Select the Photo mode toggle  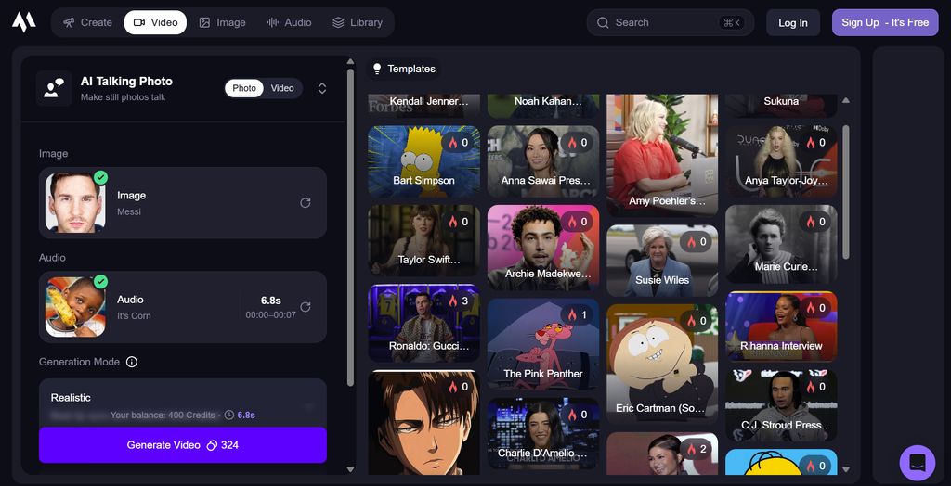pos(244,88)
